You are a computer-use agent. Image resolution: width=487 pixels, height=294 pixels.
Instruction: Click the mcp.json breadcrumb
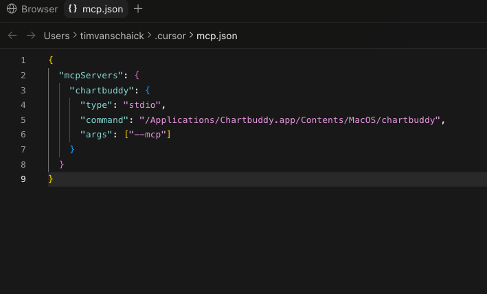coord(217,36)
